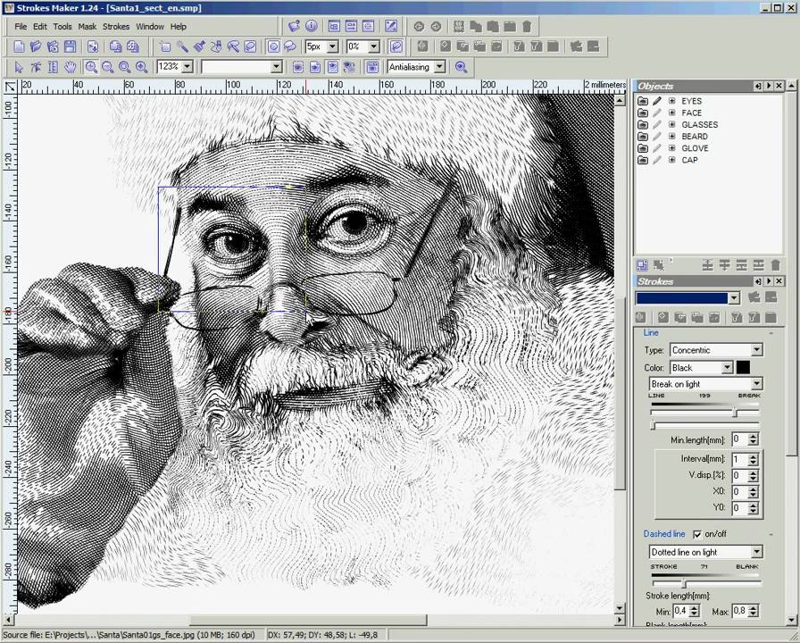Select the Hand pan tool in toolbar
The width and height of the screenshot is (800, 643).
(x=70, y=66)
